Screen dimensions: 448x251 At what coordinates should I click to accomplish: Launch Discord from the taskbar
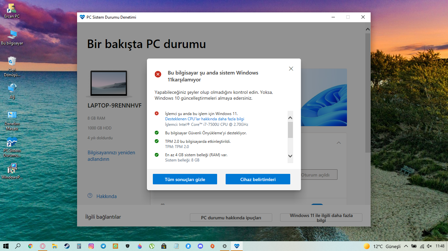pyautogui.click(x=200, y=246)
